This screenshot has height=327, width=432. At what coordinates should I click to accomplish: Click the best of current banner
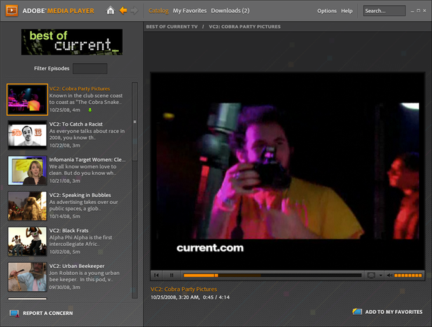pyautogui.click(x=72, y=42)
